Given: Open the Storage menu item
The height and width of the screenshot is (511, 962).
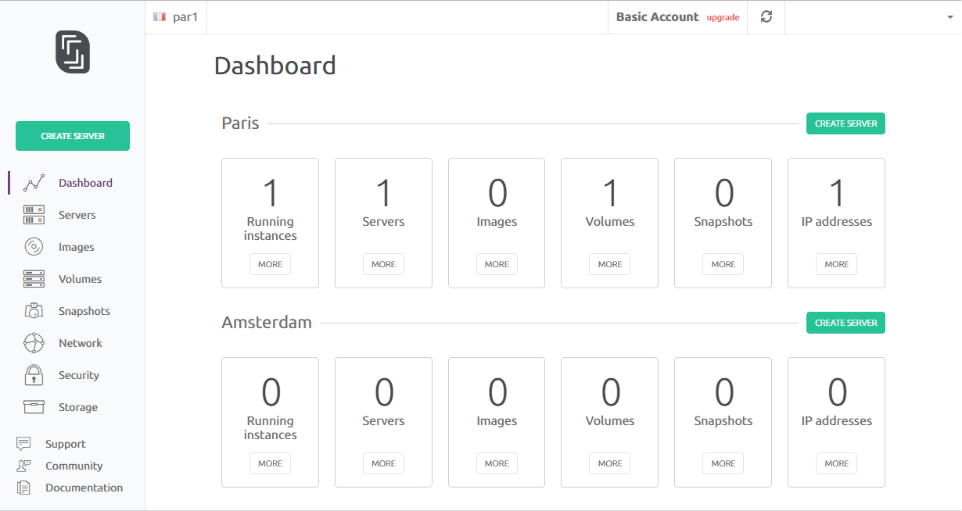Looking at the screenshot, I should (x=78, y=407).
